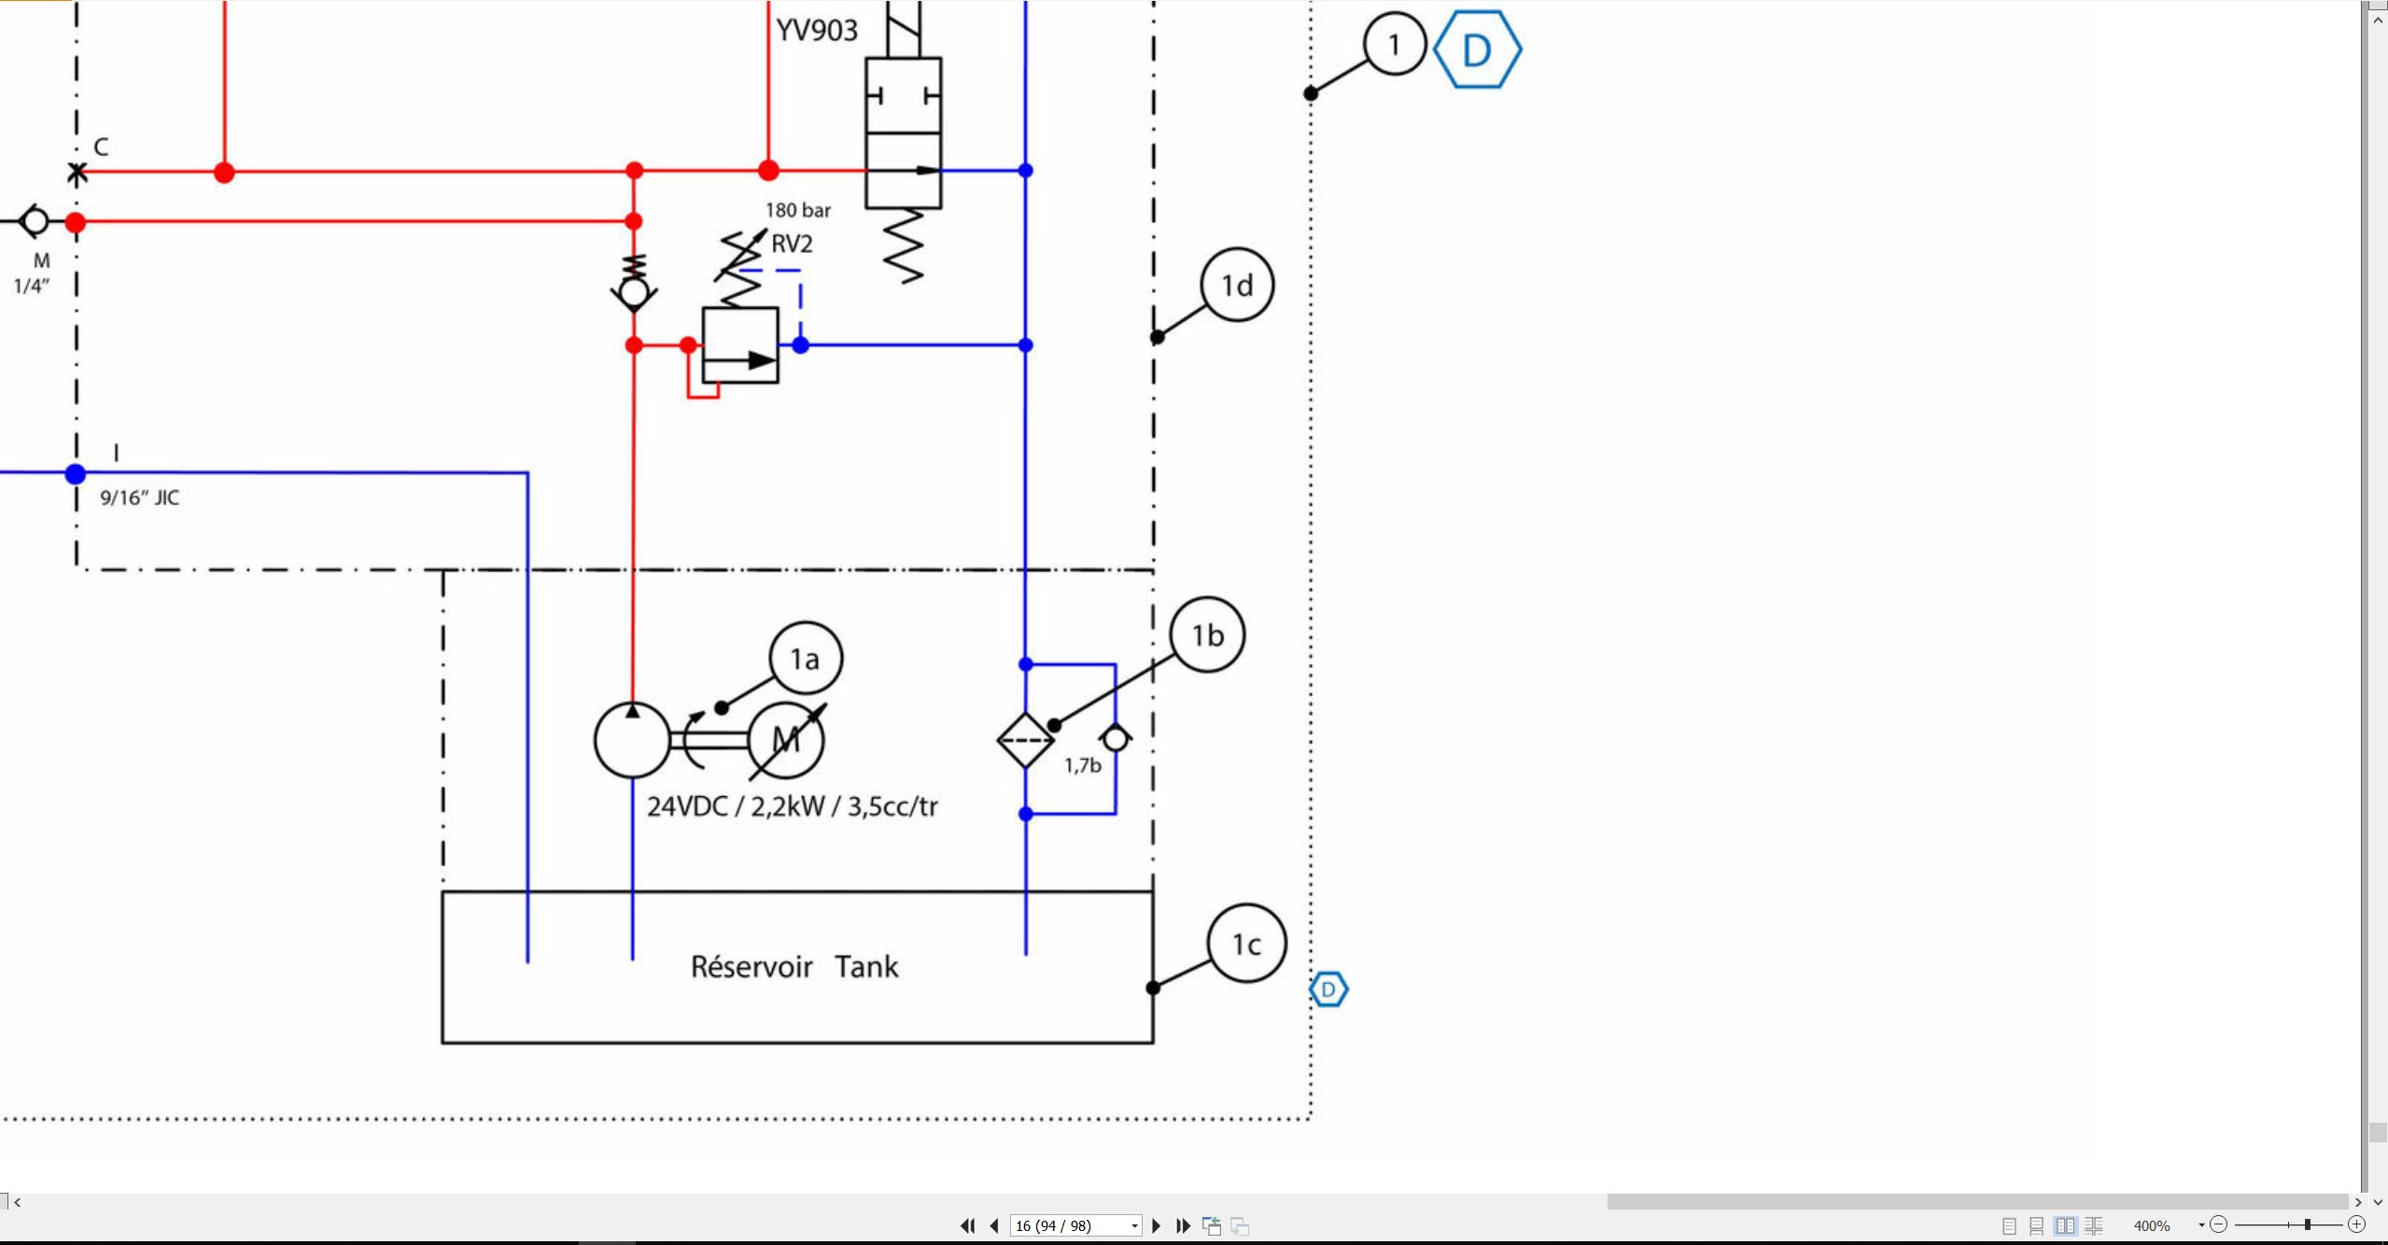Click the small blue D hexagon marker
The image size is (2388, 1245).
(1328, 989)
